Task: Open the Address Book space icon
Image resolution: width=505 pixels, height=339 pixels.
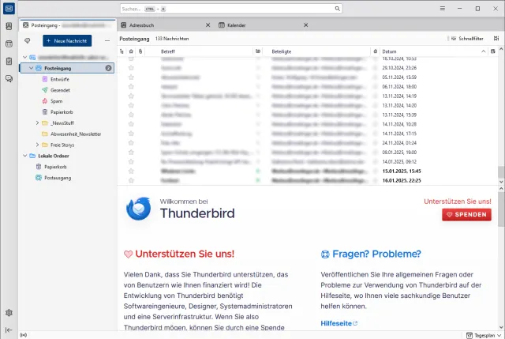Action: pyautogui.click(x=9, y=26)
